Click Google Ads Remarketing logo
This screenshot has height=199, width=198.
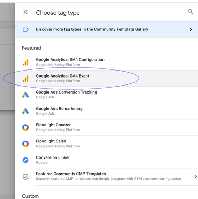(25, 111)
